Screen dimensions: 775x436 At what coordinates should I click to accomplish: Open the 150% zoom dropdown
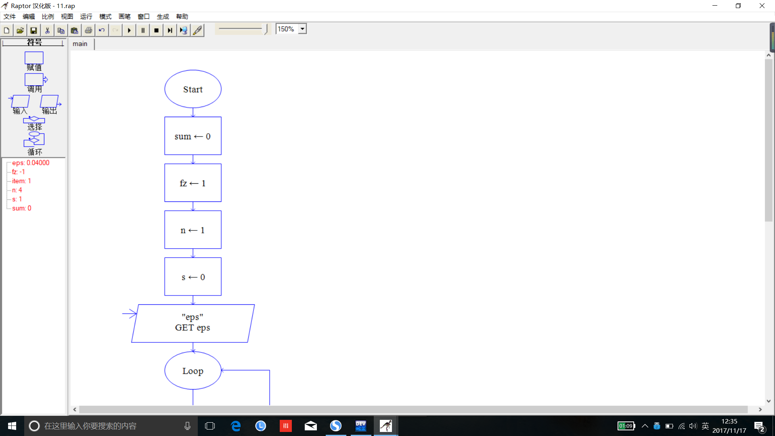(x=302, y=29)
